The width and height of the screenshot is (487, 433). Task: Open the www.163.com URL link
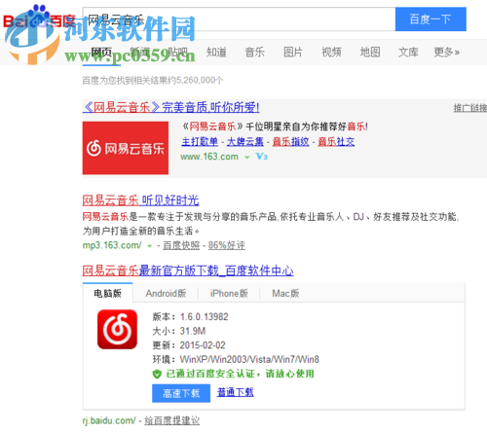pos(209,157)
